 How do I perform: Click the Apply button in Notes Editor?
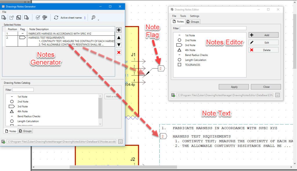234,87
